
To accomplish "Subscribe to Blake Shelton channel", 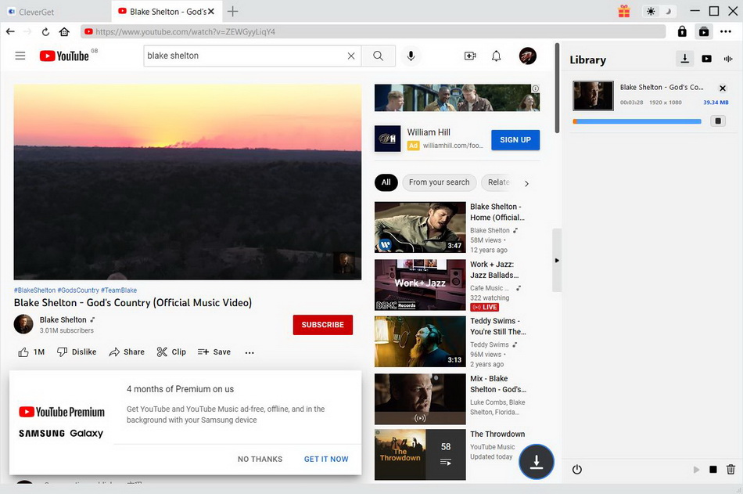I will [x=323, y=325].
